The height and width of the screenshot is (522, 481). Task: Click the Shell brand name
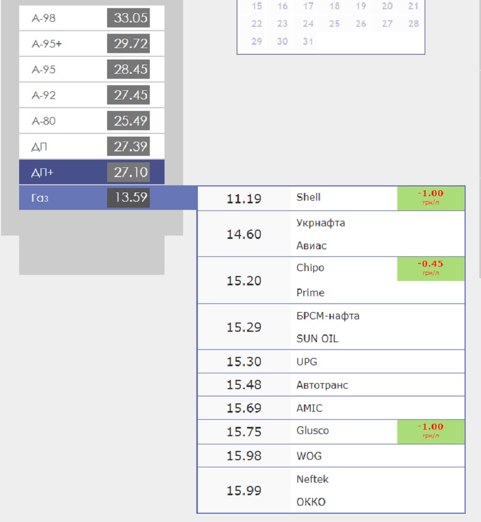click(x=309, y=197)
